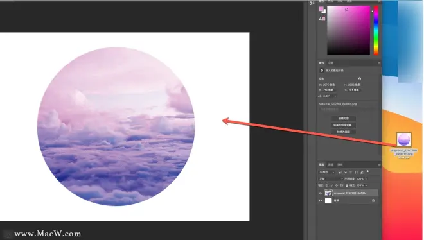The height and width of the screenshot is (240, 424).
Task: Switch to the Layers tab
Action: pyautogui.click(x=321, y=164)
